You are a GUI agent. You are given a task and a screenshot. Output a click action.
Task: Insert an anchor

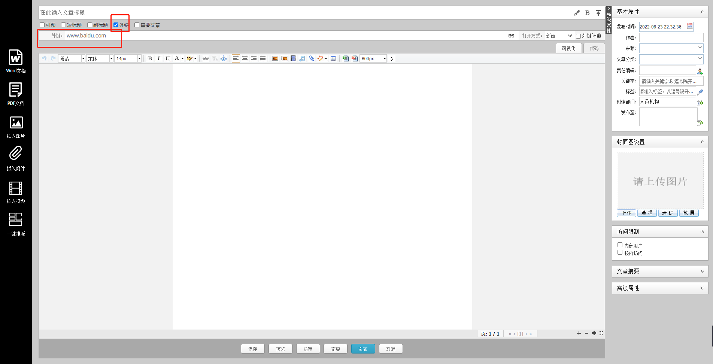pos(224,58)
